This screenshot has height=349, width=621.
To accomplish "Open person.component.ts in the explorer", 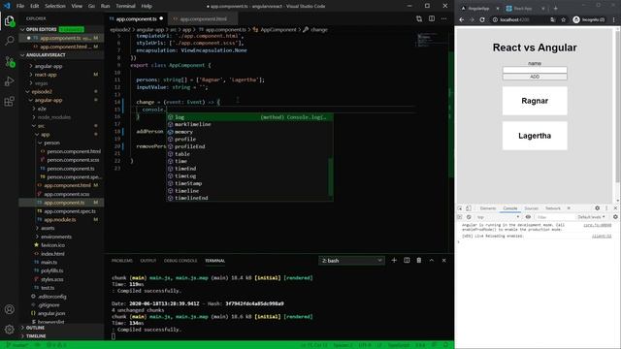I will 70,168.
